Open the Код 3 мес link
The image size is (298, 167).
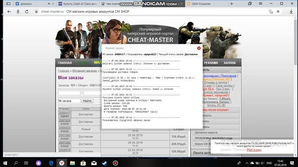223,89
